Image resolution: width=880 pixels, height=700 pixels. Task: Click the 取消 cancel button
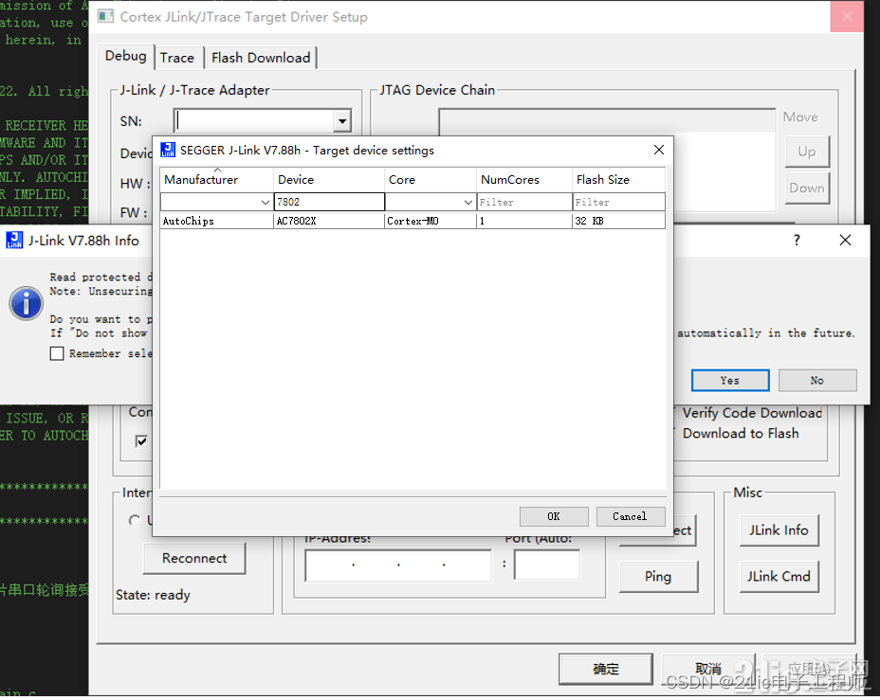coord(708,669)
